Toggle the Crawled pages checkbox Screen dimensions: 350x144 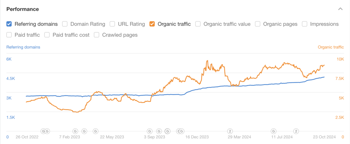pos(97,35)
